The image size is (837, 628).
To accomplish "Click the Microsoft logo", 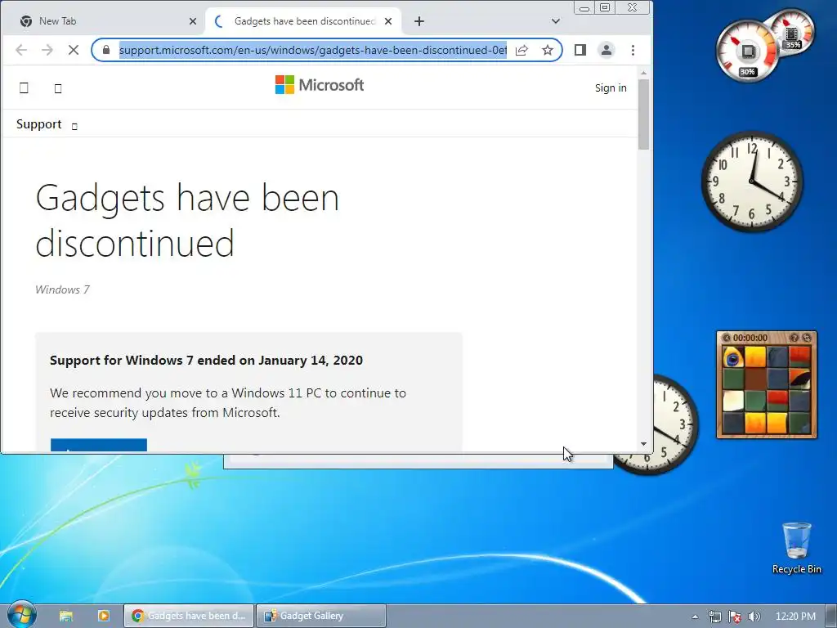I will click(x=320, y=85).
